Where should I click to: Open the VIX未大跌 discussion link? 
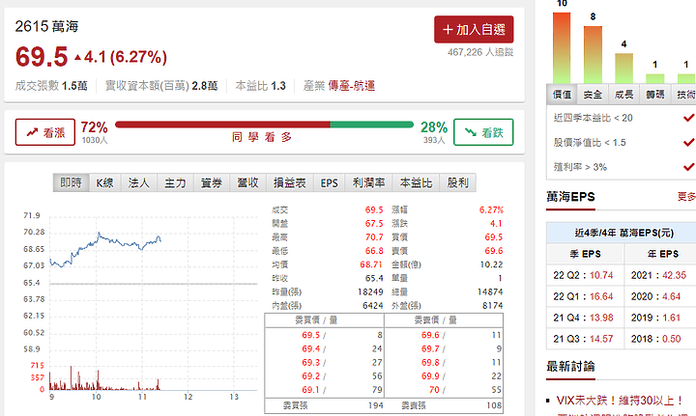pos(620,401)
